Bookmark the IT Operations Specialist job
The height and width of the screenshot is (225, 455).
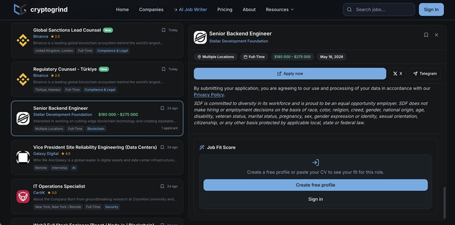pyautogui.click(x=162, y=186)
